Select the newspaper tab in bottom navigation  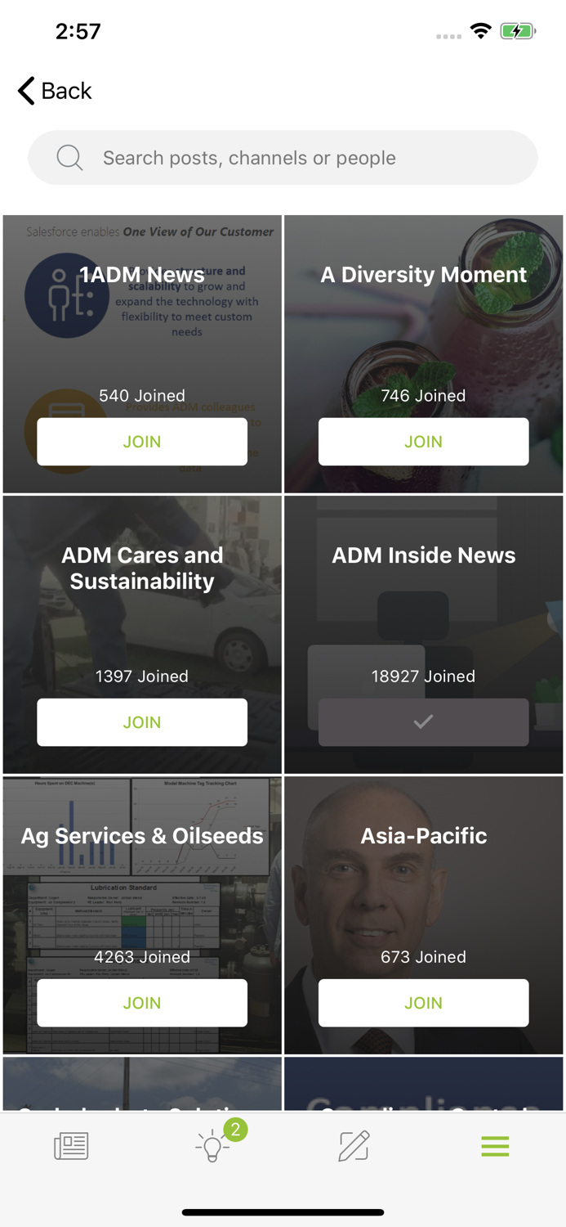click(70, 1146)
